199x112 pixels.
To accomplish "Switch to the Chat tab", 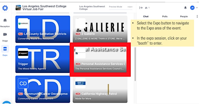I will click(x=146, y=16).
